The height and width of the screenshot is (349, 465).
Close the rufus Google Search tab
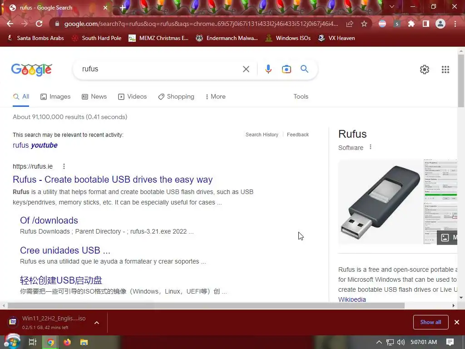click(105, 8)
